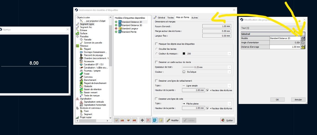Open the Type dropdown showing Flèche pleine
Viewport: 317px width, 135px height.
[x=207, y=104]
